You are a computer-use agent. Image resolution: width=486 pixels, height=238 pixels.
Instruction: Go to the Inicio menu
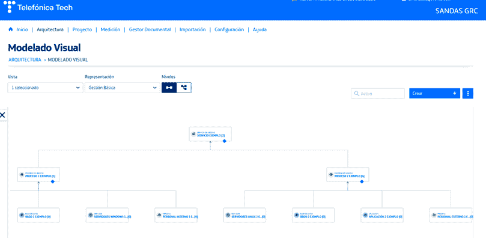click(22, 30)
